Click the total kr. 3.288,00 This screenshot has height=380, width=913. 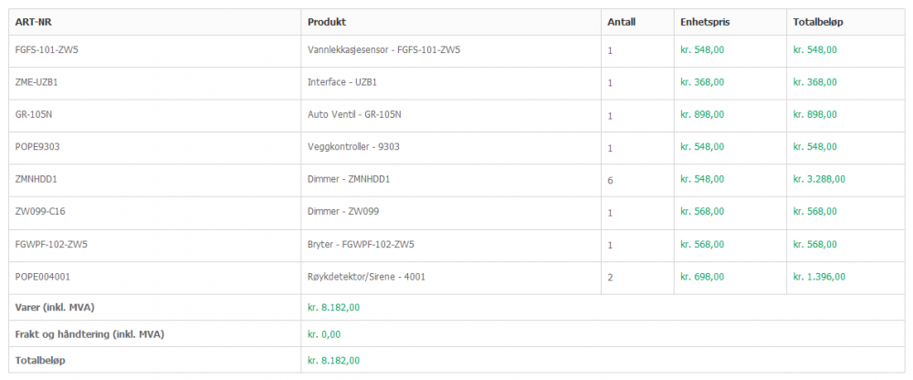[x=819, y=180]
